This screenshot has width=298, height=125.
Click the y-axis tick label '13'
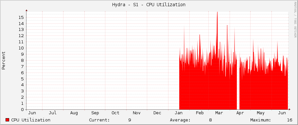[21, 30]
